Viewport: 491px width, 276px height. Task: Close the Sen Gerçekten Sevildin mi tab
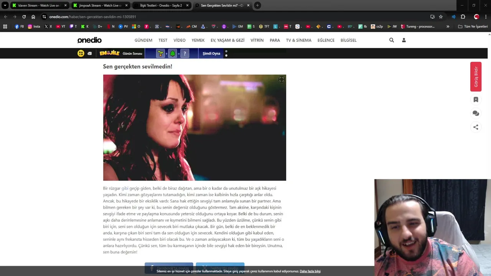pyautogui.click(x=248, y=5)
